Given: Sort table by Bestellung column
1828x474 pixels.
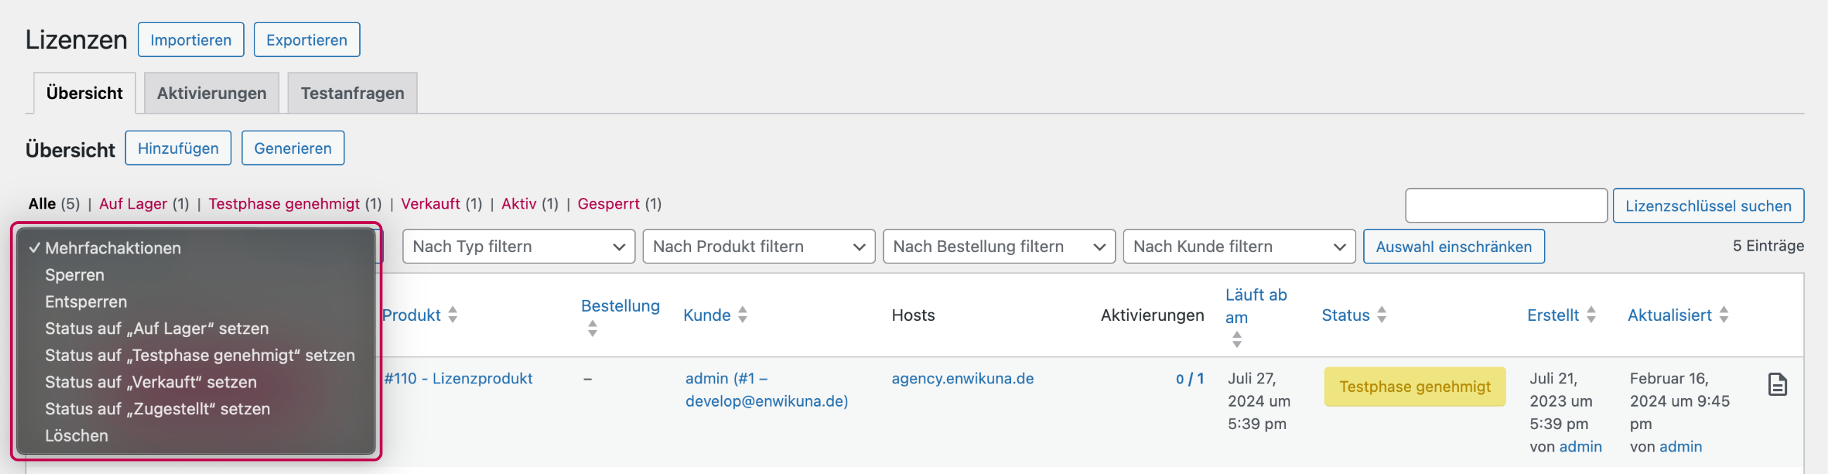Looking at the screenshot, I should pyautogui.click(x=620, y=306).
